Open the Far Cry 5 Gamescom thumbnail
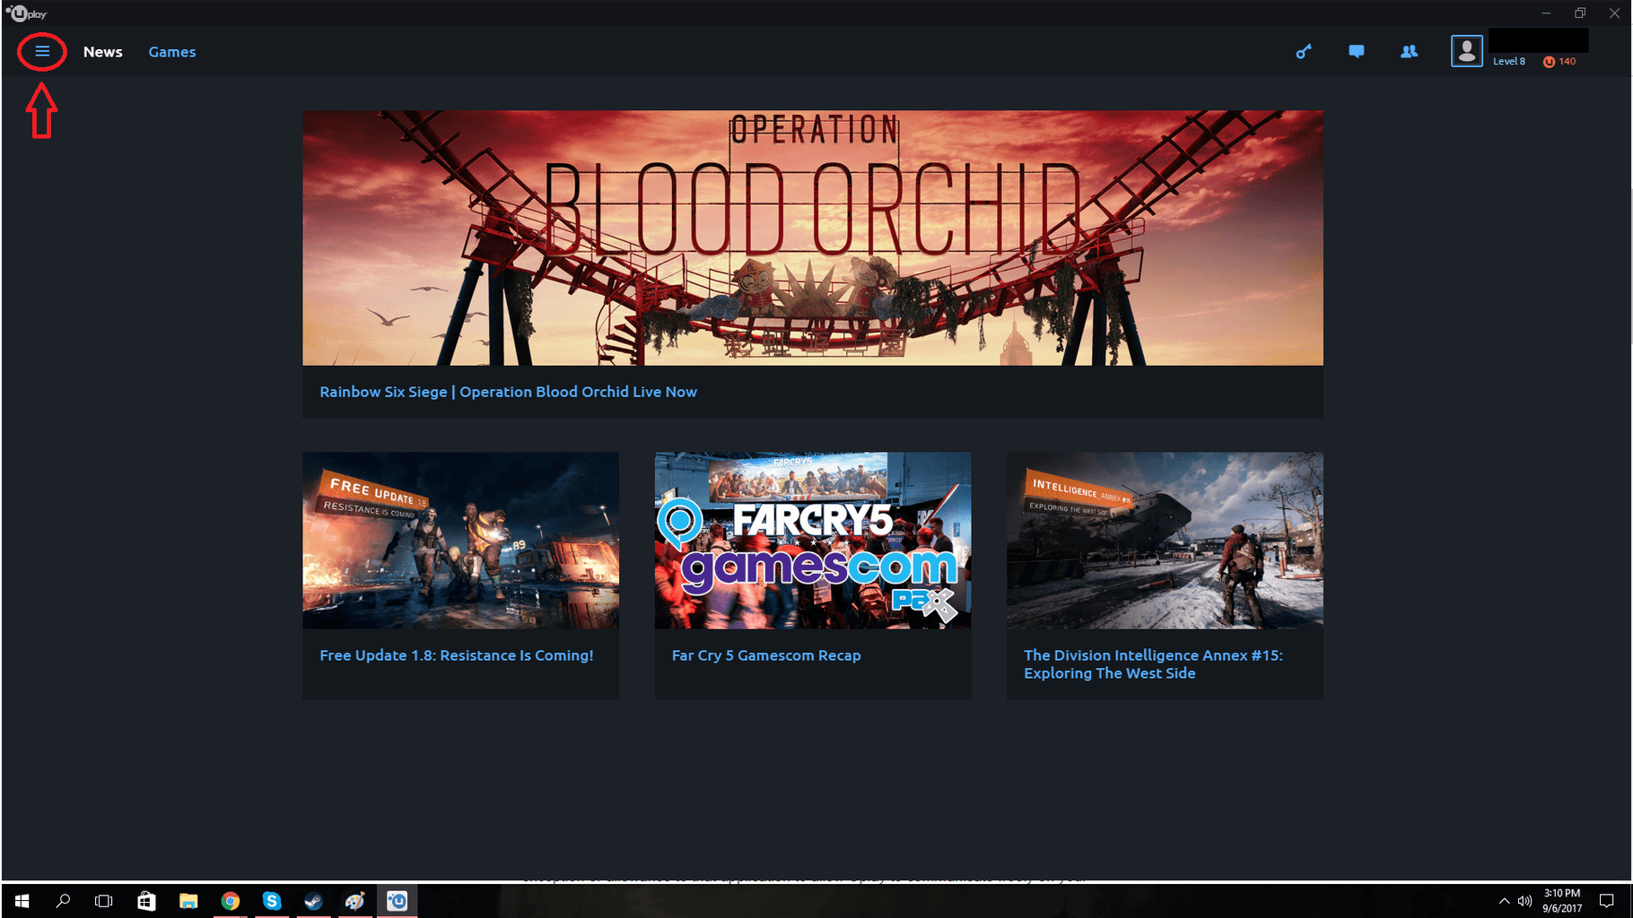Viewport: 1633px width, 918px height. point(813,540)
